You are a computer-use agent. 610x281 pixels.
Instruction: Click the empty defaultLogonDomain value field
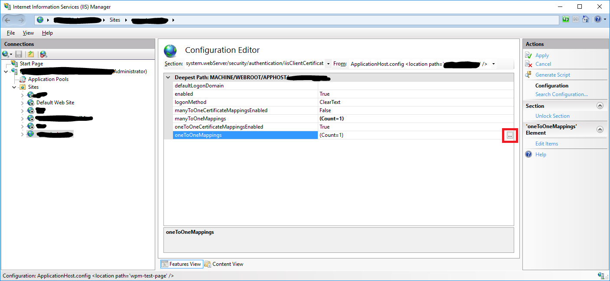[x=416, y=86]
